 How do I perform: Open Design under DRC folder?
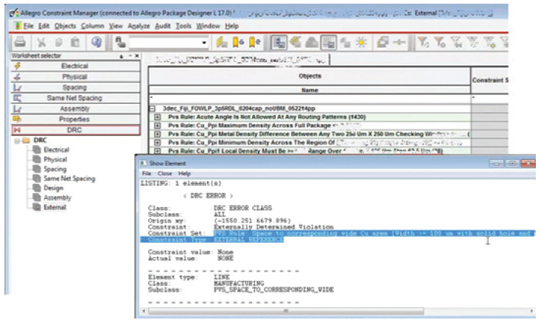point(54,188)
